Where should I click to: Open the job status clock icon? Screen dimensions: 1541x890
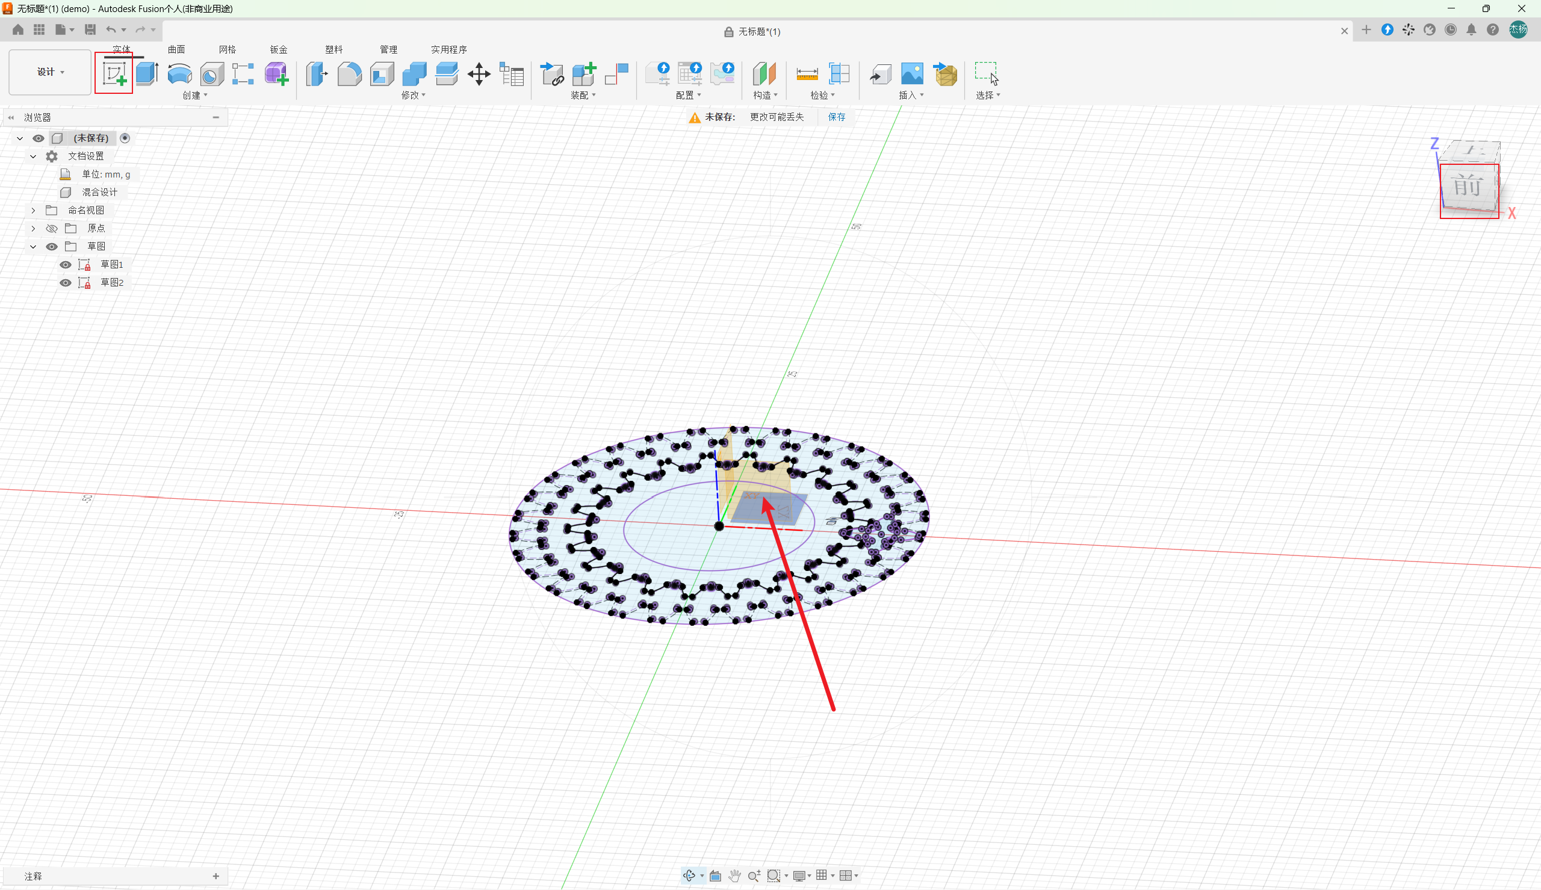click(1451, 29)
